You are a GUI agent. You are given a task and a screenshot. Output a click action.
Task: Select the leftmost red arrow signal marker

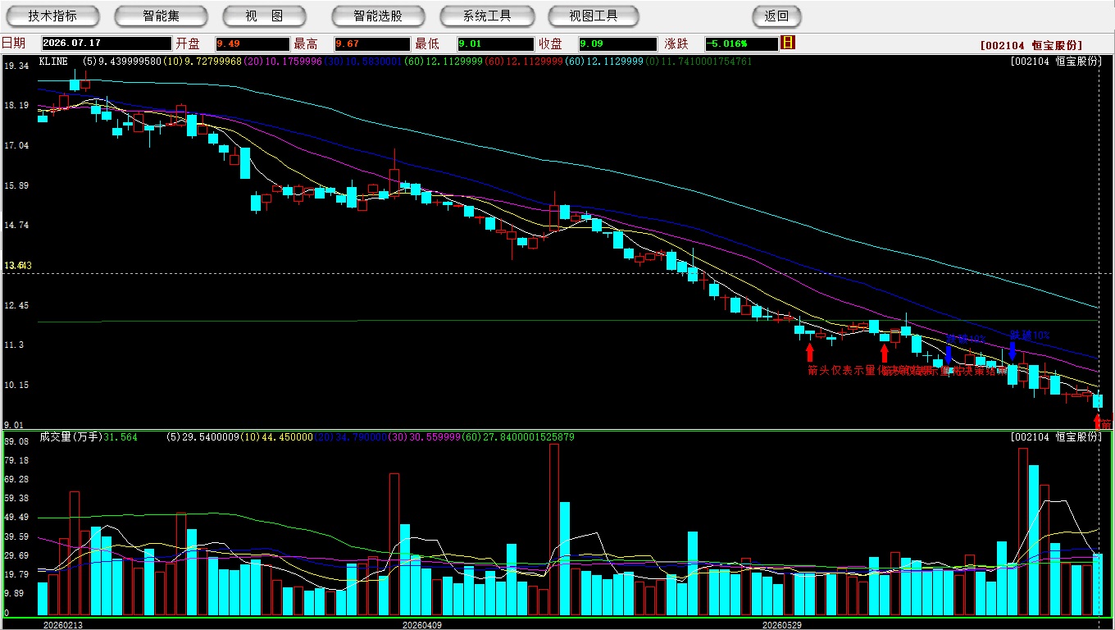point(810,353)
